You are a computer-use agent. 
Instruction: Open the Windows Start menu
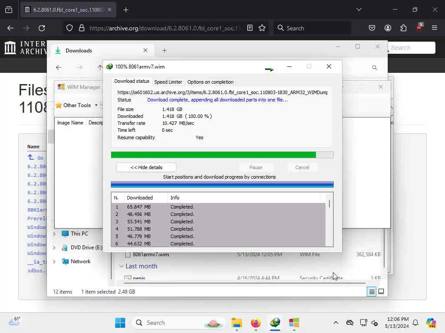[120, 323]
